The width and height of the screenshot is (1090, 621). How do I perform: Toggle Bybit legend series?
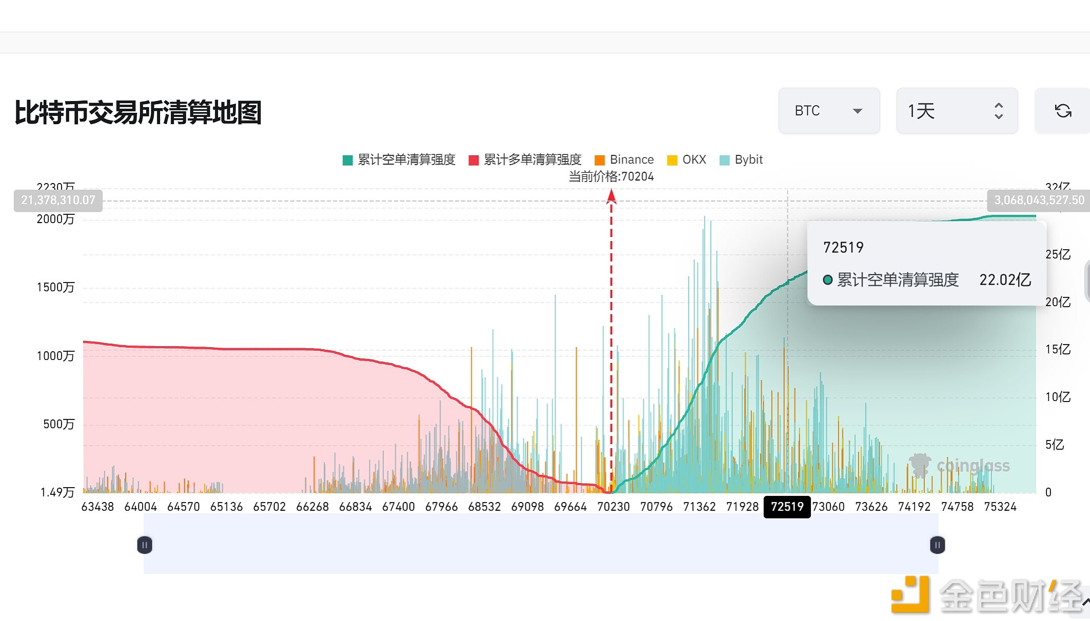[741, 160]
